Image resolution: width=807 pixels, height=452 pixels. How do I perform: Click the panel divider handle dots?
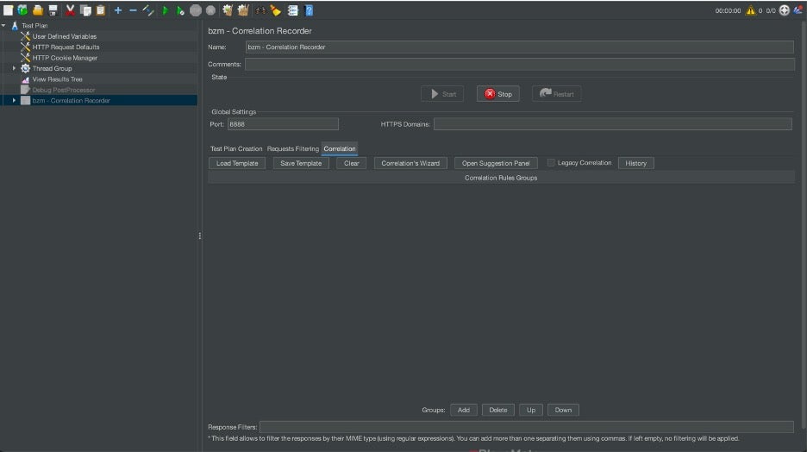[200, 235]
